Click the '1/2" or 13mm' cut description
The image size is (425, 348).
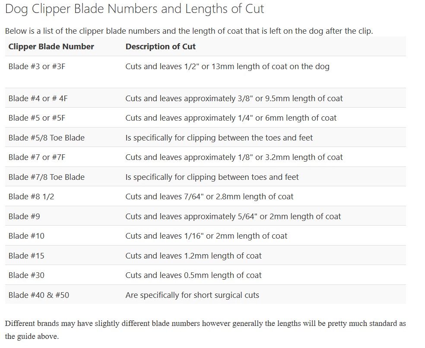[x=227, y=67]
